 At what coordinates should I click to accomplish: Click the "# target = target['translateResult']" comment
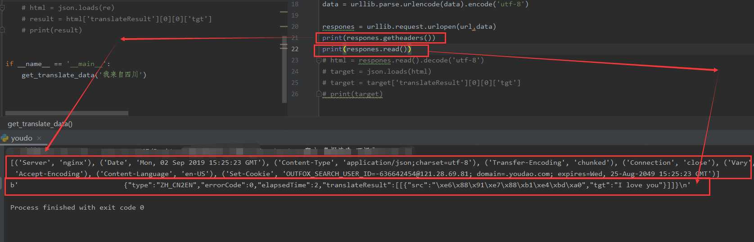tap(421, 83)
